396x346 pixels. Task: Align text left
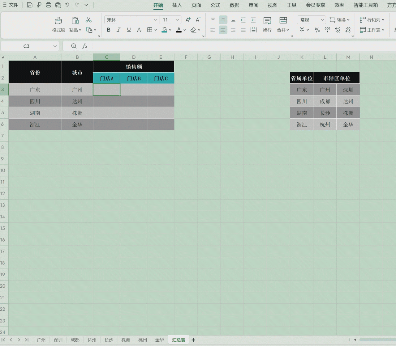pos(213,30)
